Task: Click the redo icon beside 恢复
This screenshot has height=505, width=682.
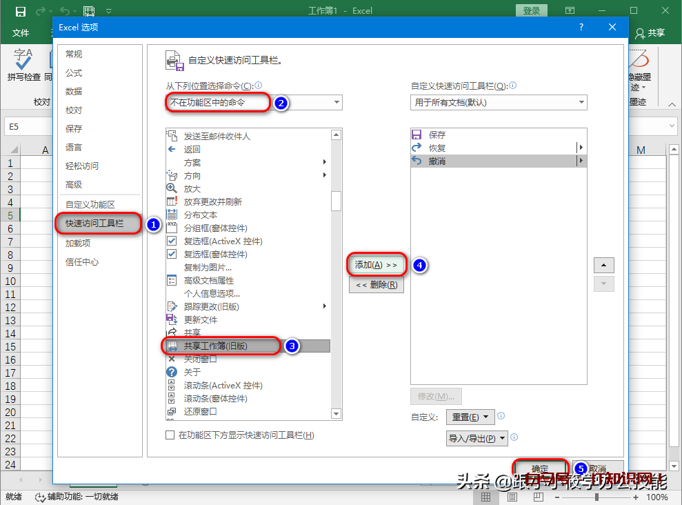Action: 417,148
